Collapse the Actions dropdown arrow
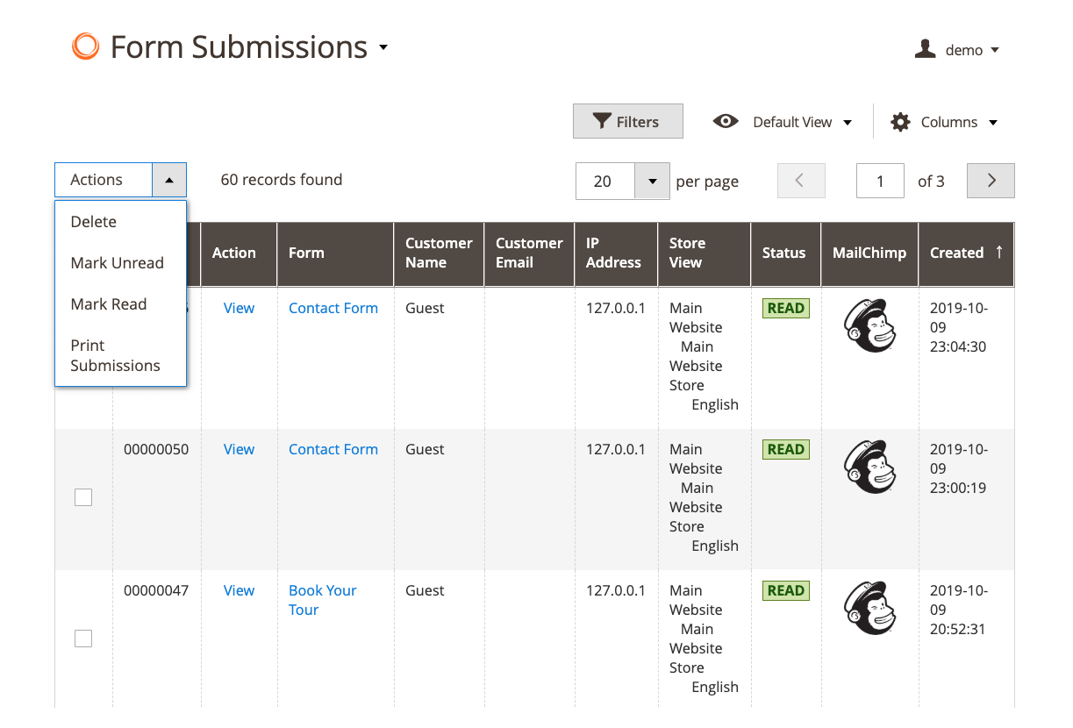 point(169,180)
